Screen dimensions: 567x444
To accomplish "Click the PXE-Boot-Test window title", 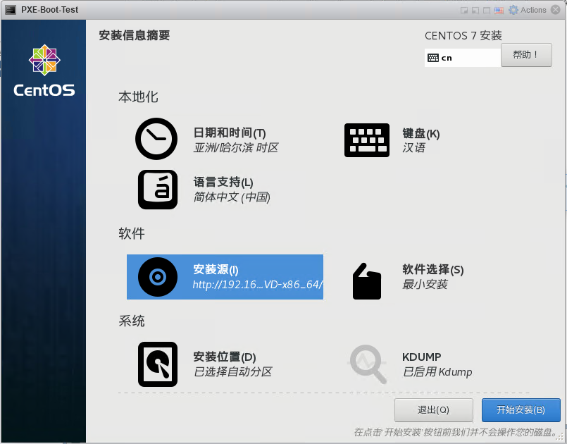I will pos(49,10).
